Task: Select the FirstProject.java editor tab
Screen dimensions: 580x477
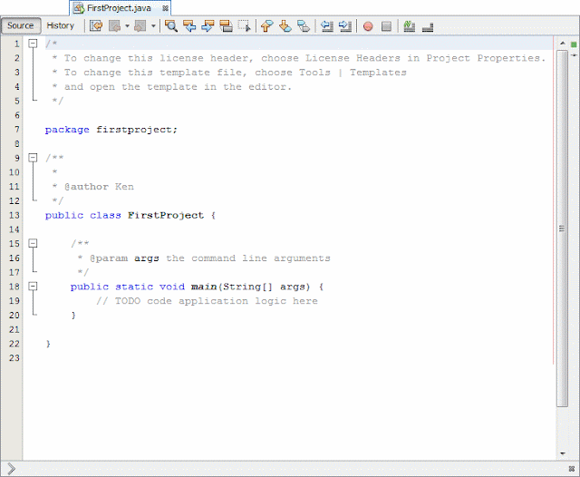Action: pos(119,8)
